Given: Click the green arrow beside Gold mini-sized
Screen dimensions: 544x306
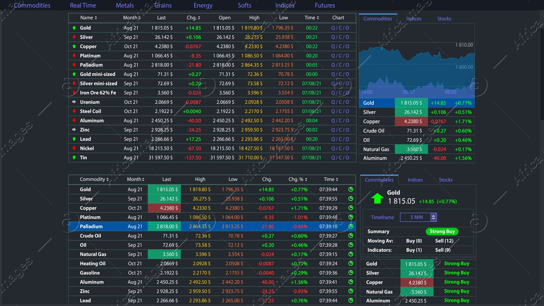Looking at the screenshot, I should 74,74.
